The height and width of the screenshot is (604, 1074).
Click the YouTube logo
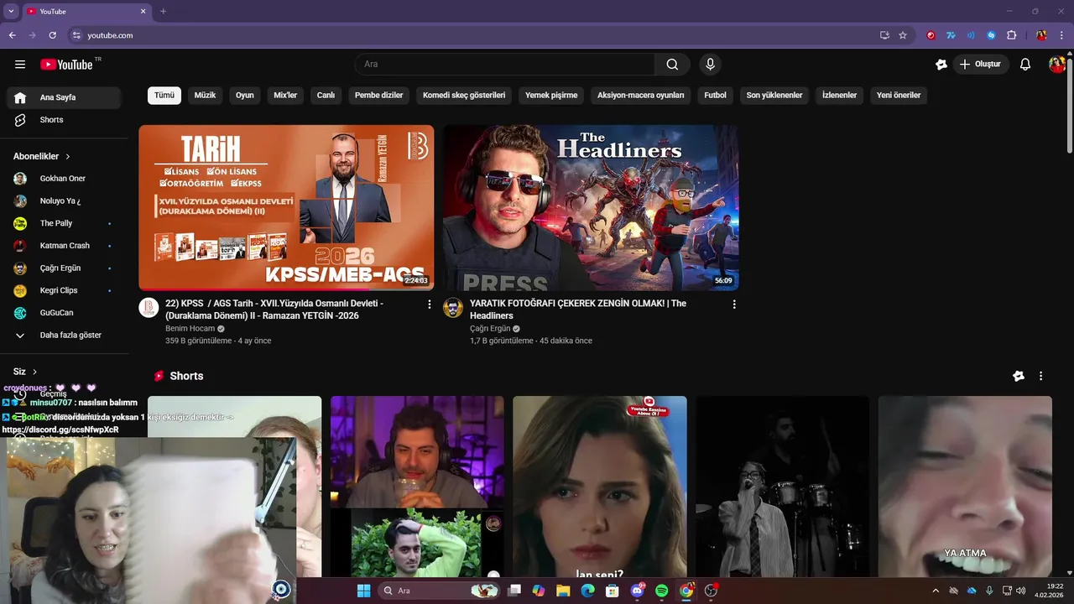click(x=67, y=65)
